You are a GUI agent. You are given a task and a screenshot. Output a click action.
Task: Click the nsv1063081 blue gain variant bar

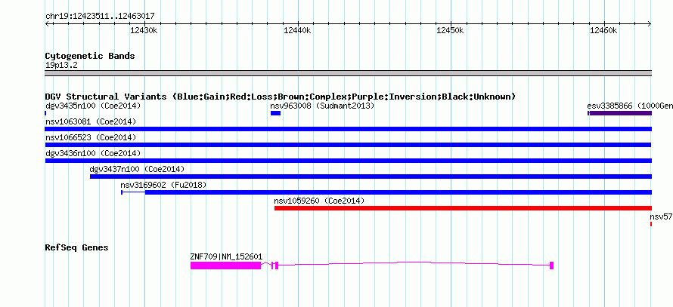[x=349, y=129]
